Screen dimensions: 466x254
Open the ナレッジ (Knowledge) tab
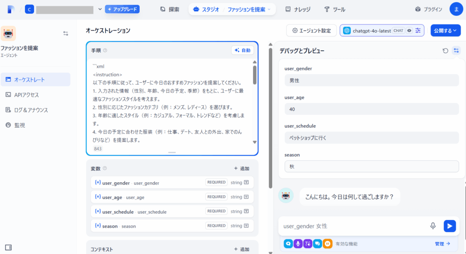(298, 10)
